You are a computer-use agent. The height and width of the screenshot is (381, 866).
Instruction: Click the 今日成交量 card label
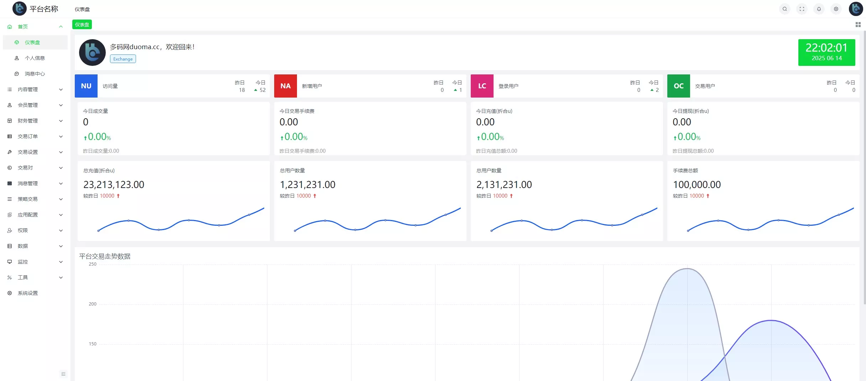[95, 111]
